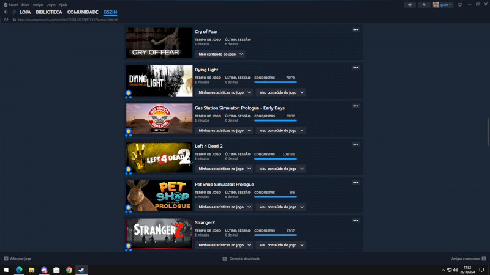Viewport: 490px width, 275px height.
Task: Switch to Big Picture mode via monitor icon
Action: tap(459, 5)
